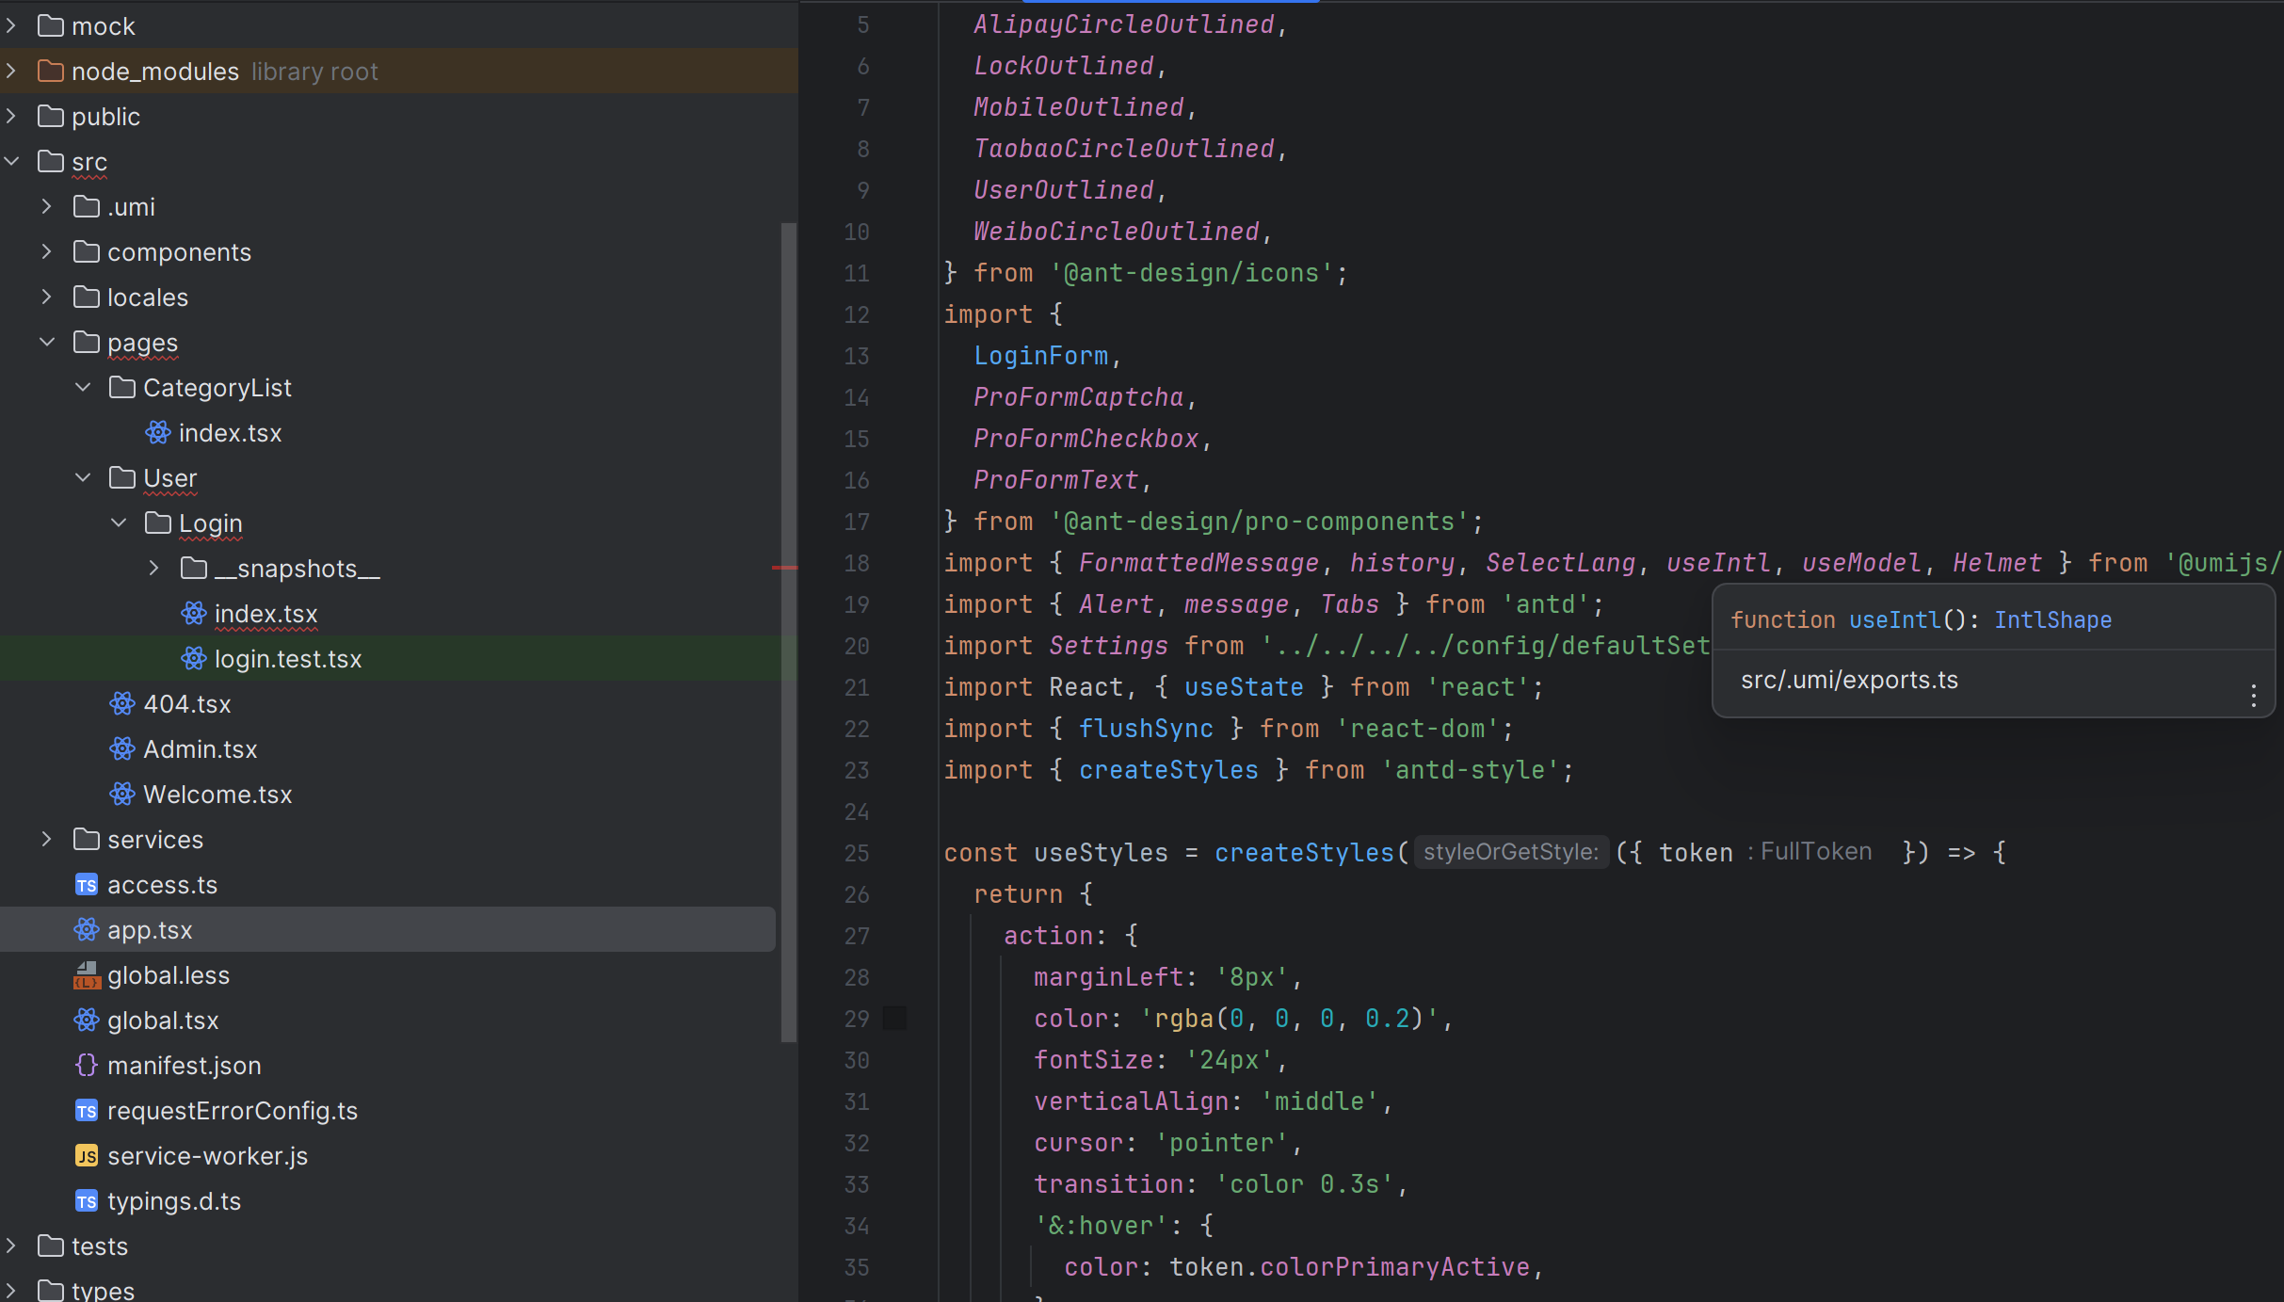
Task: Click 'createStyles' call on line 25
Action: pyautogui.click(x=1304, y=853)
